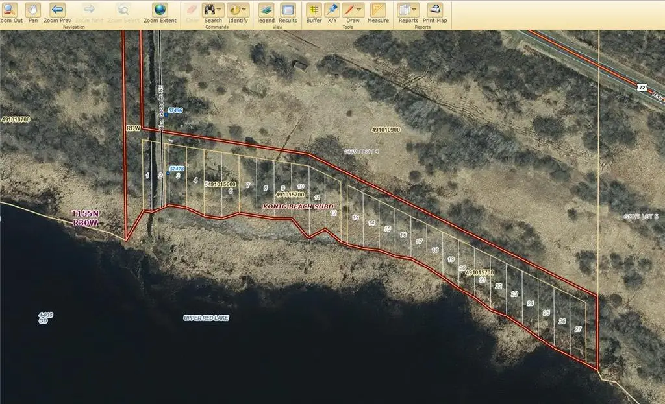
Task: Click the Zoom Extent globe icon
Action: click(x=160, y=13)
